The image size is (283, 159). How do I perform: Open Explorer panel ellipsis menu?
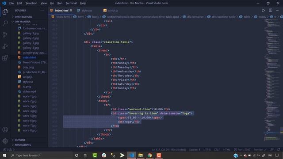pos(42,11)
